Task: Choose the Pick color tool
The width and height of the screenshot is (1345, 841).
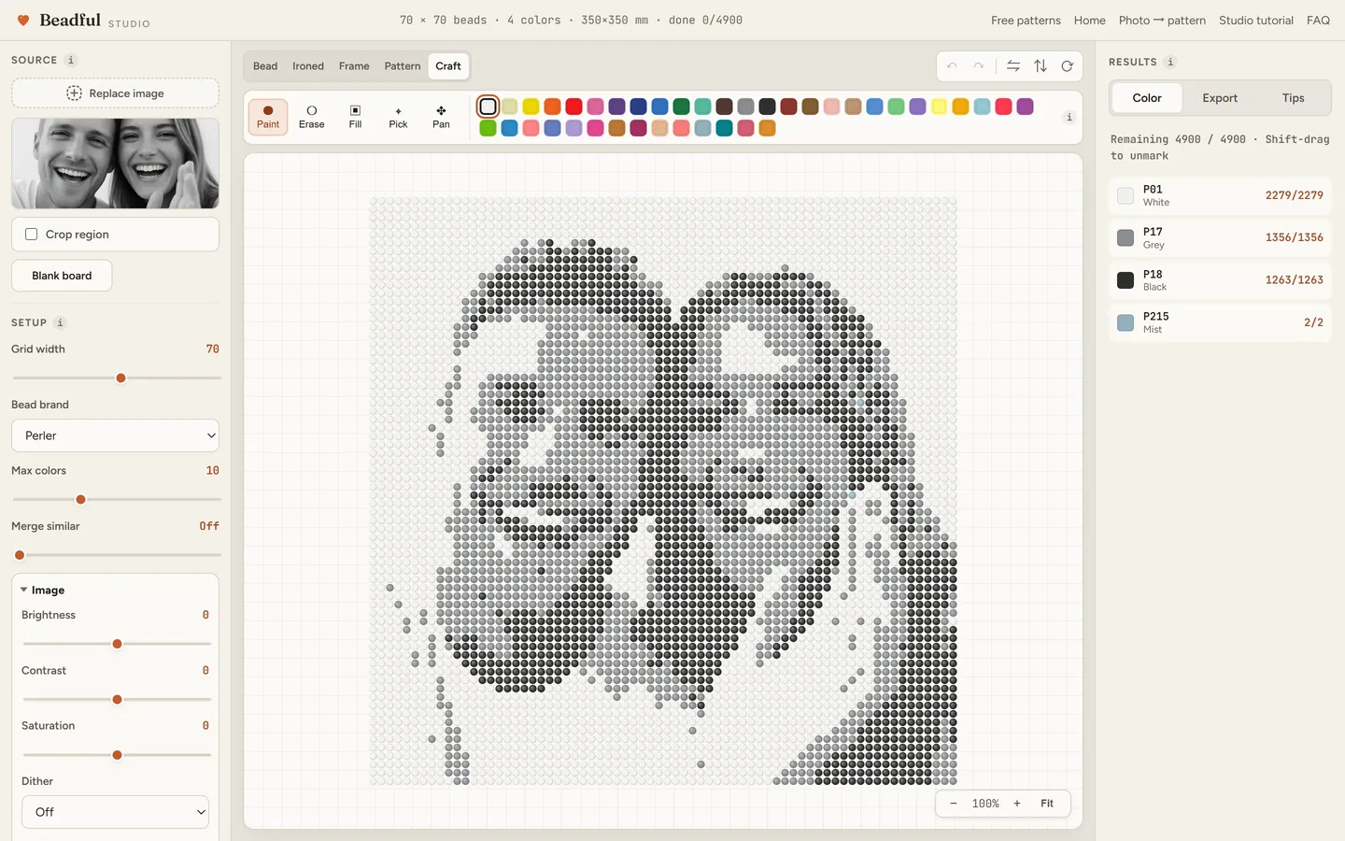Action: [x=398, y=117]
